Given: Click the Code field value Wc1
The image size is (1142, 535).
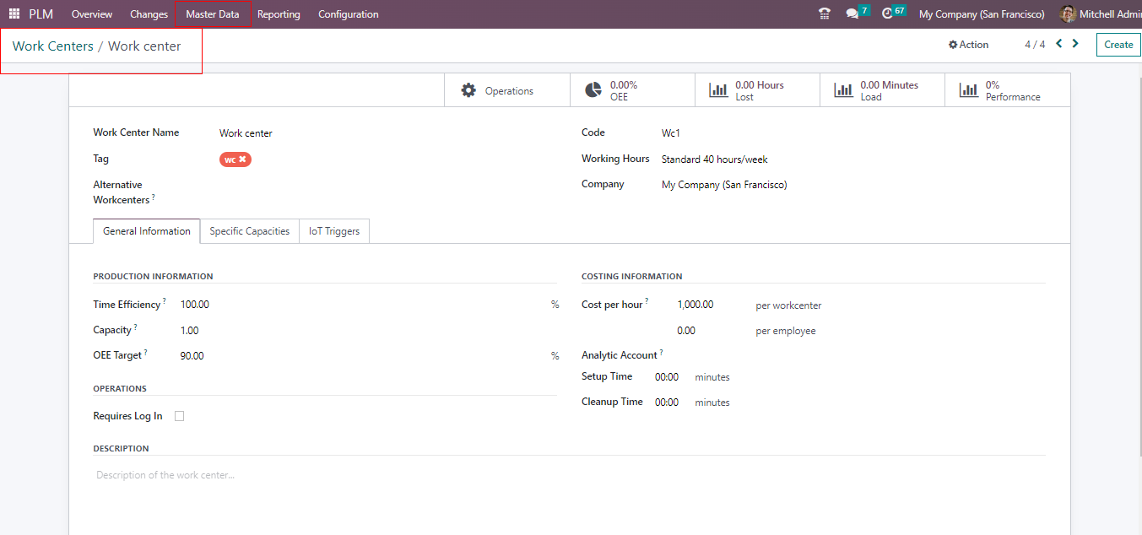Looking at the screenshot, I should pos(671,133).
